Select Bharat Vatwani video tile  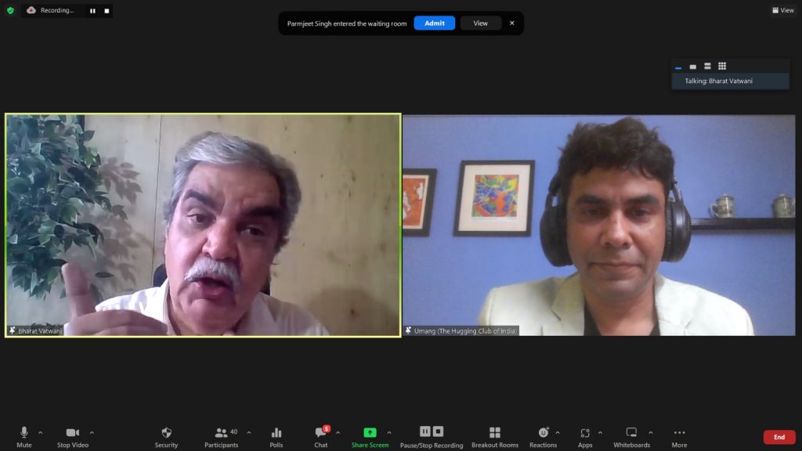tap(203, 225)
